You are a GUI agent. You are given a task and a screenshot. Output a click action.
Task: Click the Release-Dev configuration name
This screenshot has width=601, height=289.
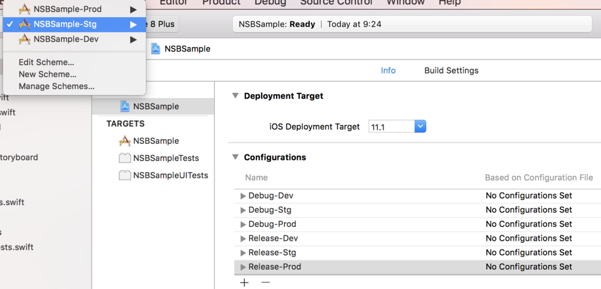coord(274,238)
